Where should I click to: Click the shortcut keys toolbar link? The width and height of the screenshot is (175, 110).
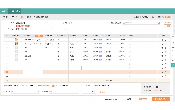135,17
